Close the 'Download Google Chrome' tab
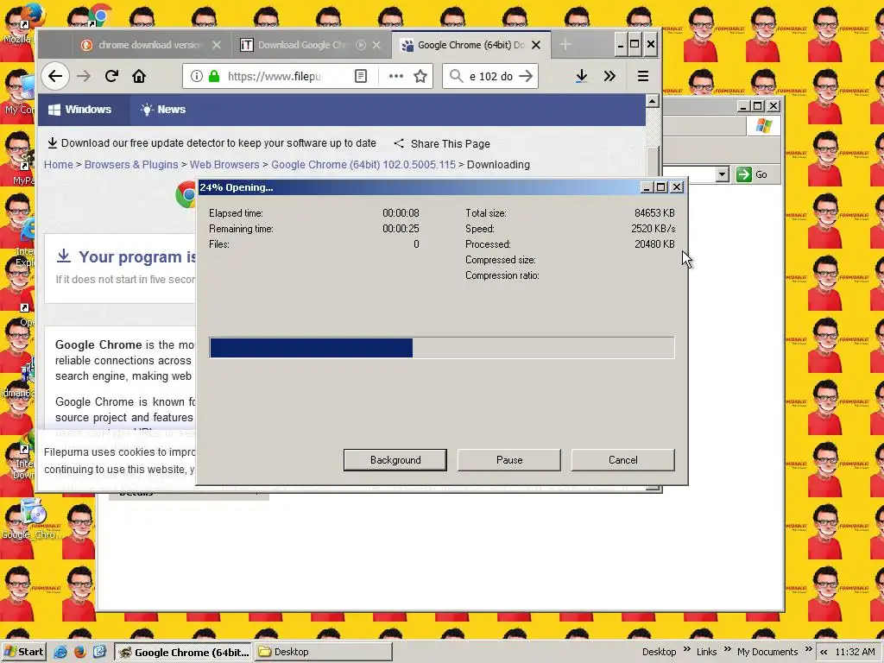The width and height of the screenshot is (884, 663). coord(376,45)
